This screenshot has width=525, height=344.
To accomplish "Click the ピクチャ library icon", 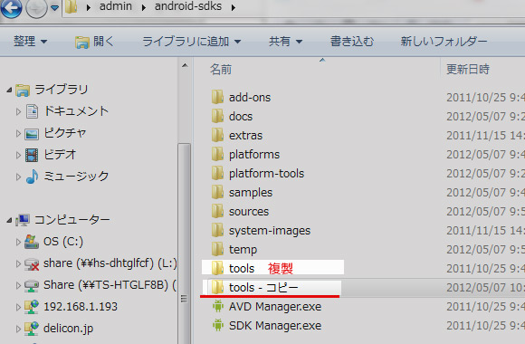I will click(x=32, y=134).
